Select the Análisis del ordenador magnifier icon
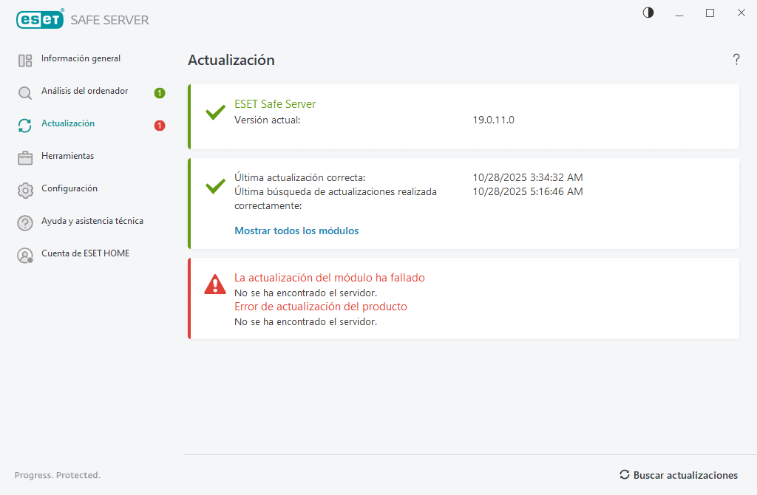 (24, 92)
